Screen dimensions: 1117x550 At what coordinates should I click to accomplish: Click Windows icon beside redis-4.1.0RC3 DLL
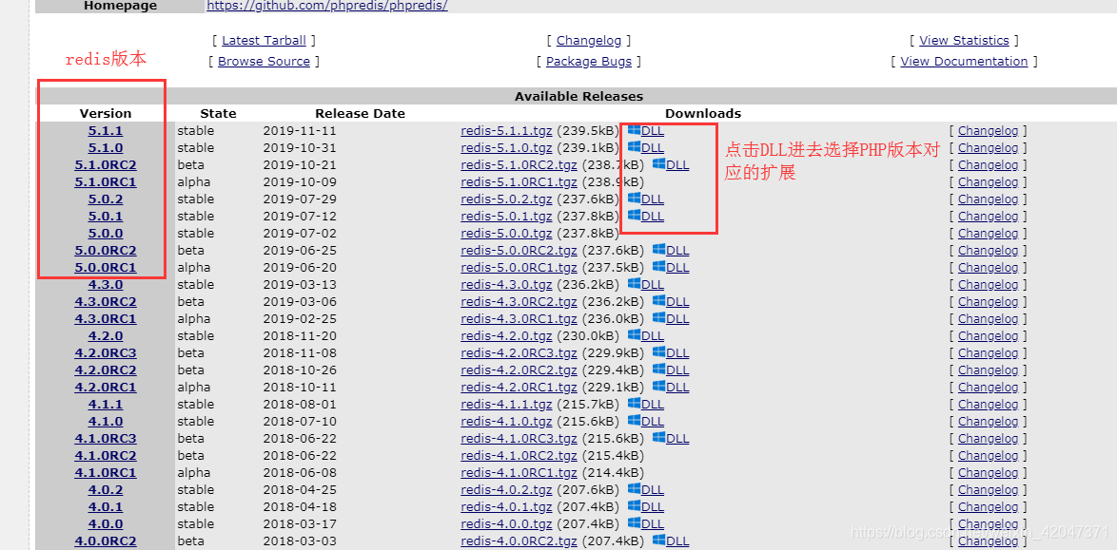[659, 438]
